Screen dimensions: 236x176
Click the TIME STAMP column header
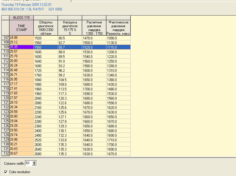tap(22, 28)
